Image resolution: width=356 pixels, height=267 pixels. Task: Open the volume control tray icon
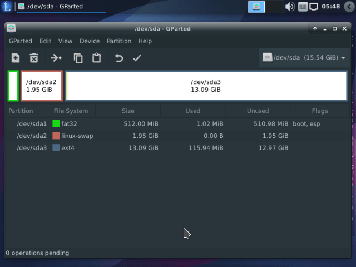click(290, 7)
